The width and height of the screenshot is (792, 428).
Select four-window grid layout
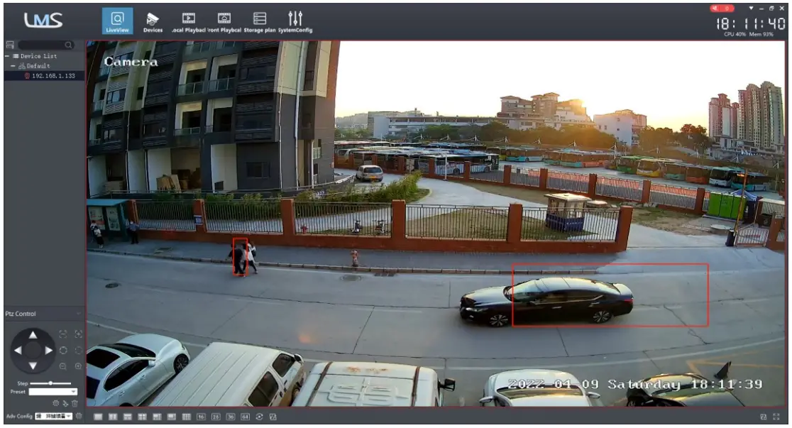click(x=143, y=417)
